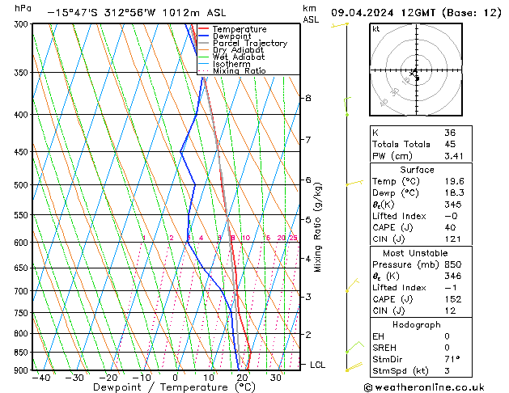Click the 'SREH' row label
This screenshot has width=509, height=393.
(x=384, y=348)
